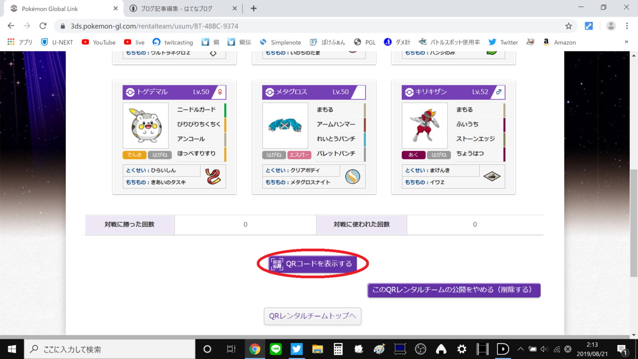
Task: Click the QRコードを表示する button
Action: tap(312, 264)
